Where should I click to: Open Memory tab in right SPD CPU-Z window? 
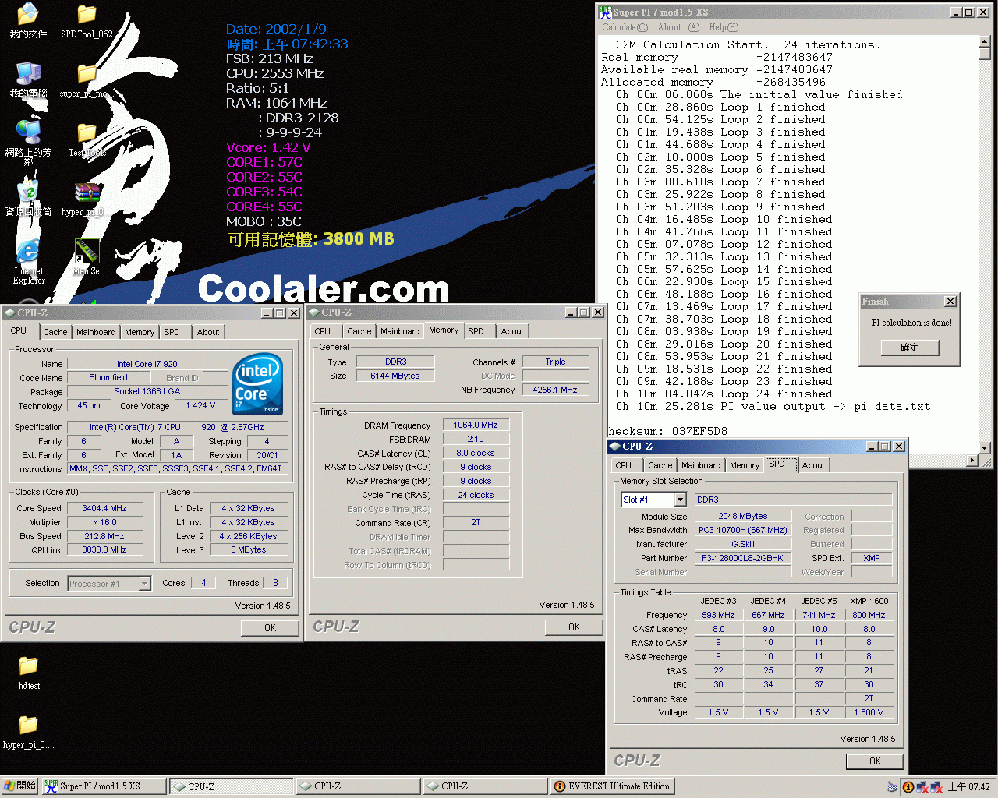(745, 465)
